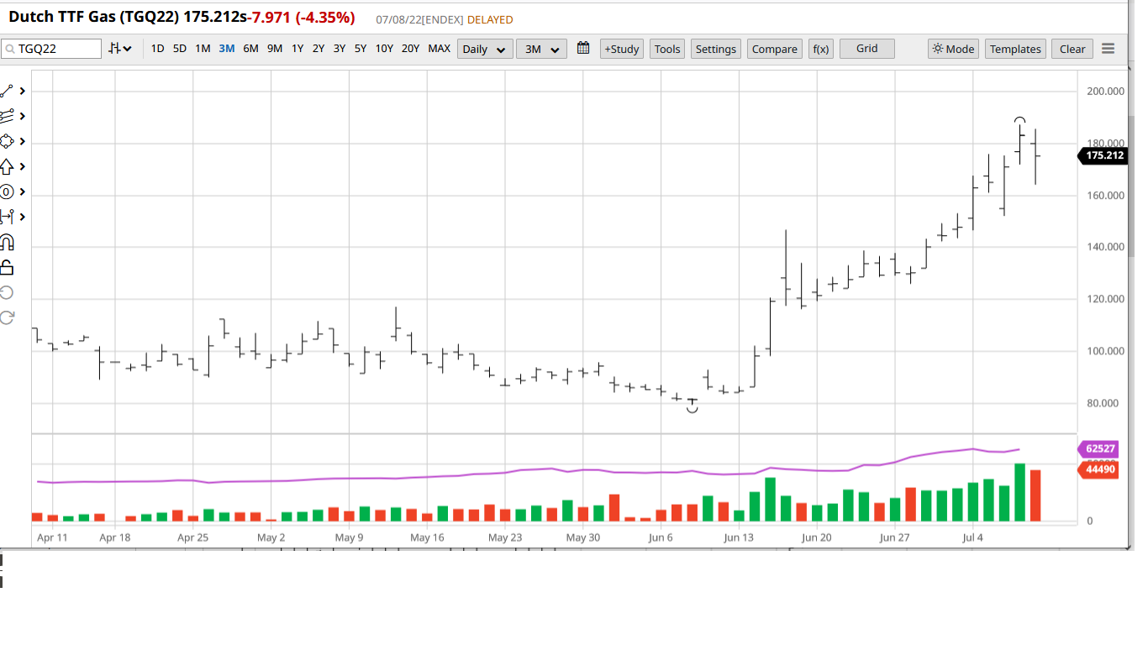Select the polygon shape drawing tool
The width and height of the screenshot is (1148, 645).
(x=7, y=141)
